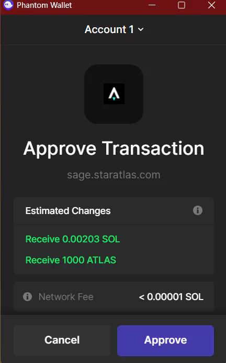This screenshot has width=226, height=363.
Task: Cancel the transaction
Action: tap(62, 340)
